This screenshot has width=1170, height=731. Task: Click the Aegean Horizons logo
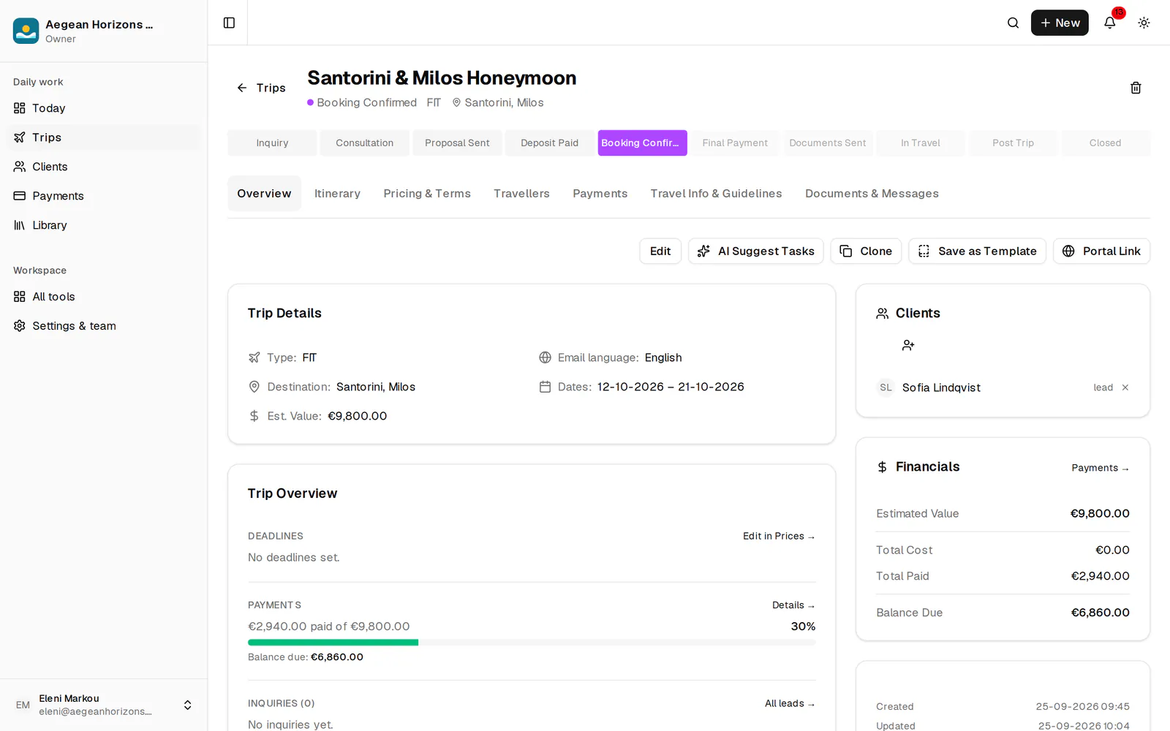coord(26,31)
